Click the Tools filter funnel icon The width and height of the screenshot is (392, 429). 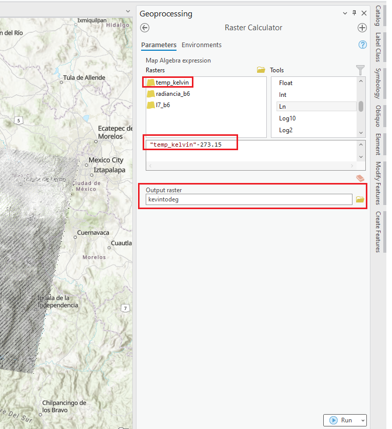[360, 70]
